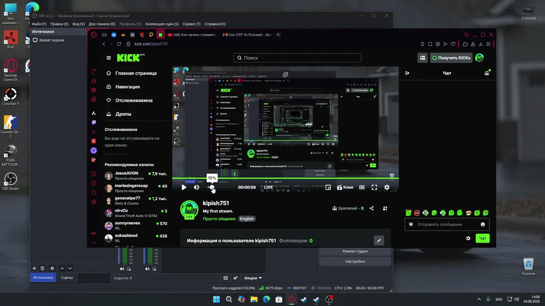Reload the kick.com page
Screen dimensions: 545x306
pos(119,44)
